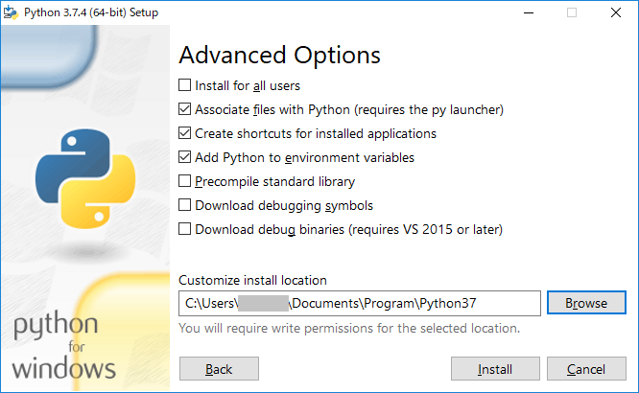Uncheck Associate files with Python
This screenshot has width=639, height=393.
185,109
